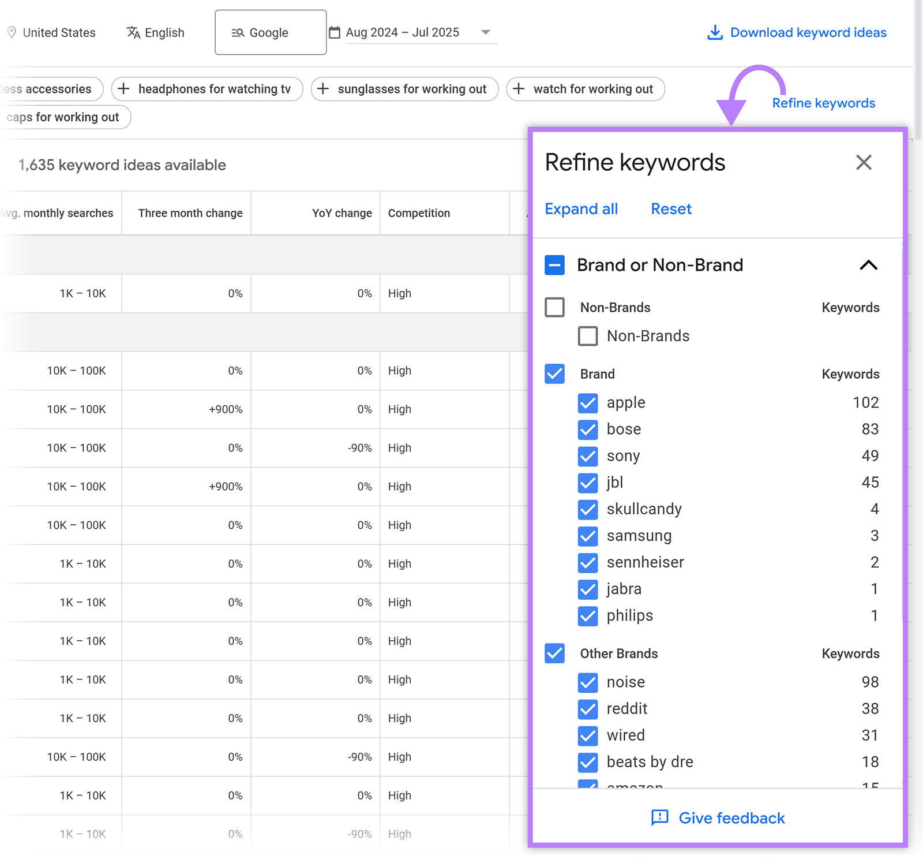
Task: Click the location pin icon next to United States
Action: click(x=12, y=32)
